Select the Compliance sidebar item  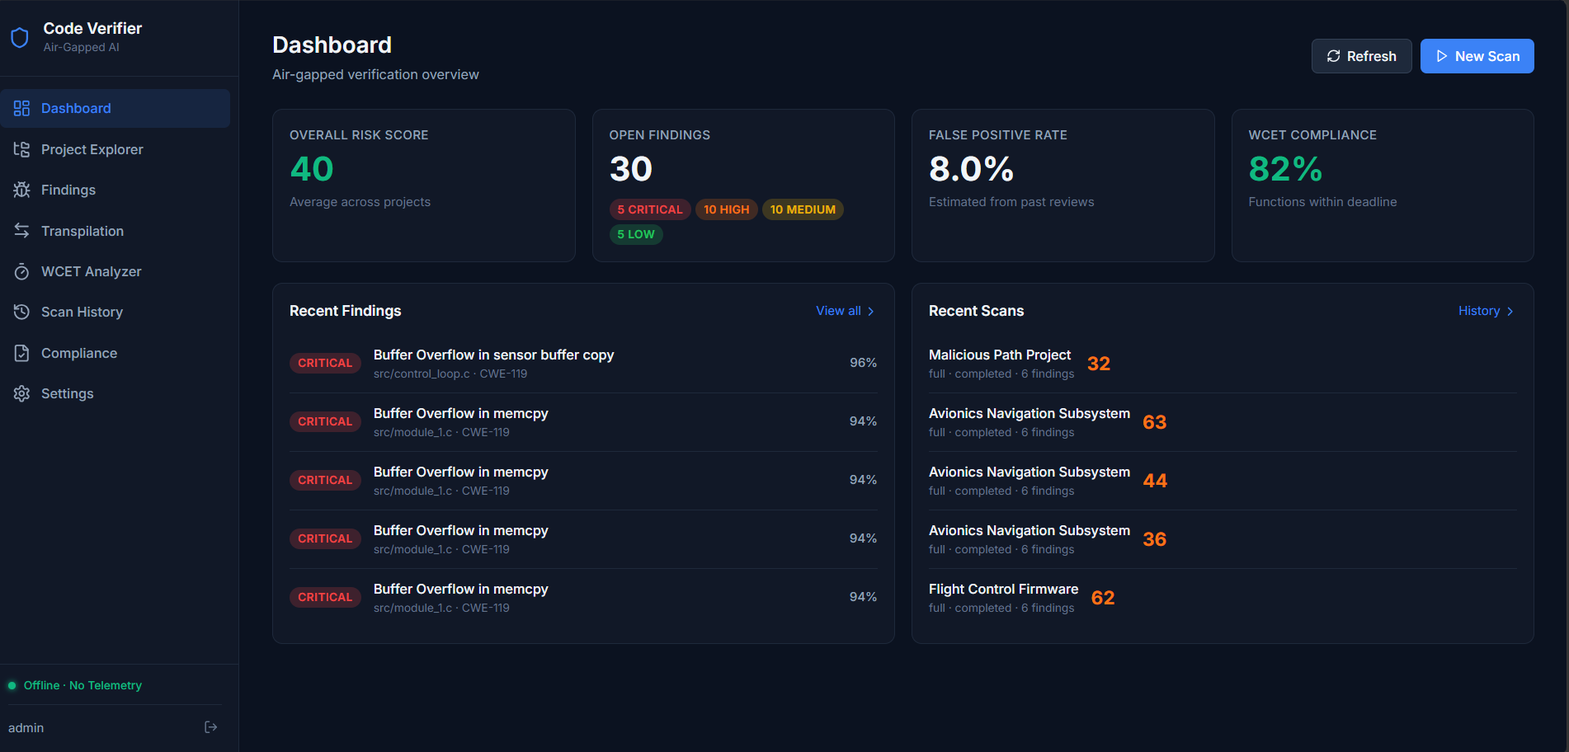pos(115,353)
